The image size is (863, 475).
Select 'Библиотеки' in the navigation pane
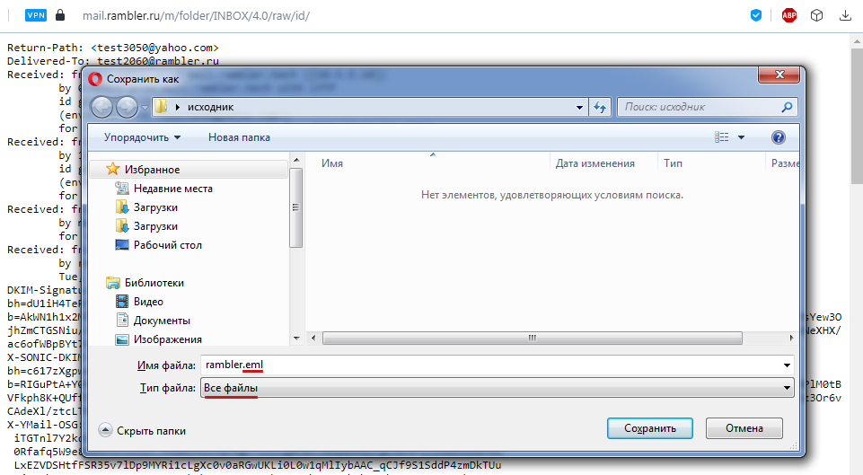click(154, 283)
